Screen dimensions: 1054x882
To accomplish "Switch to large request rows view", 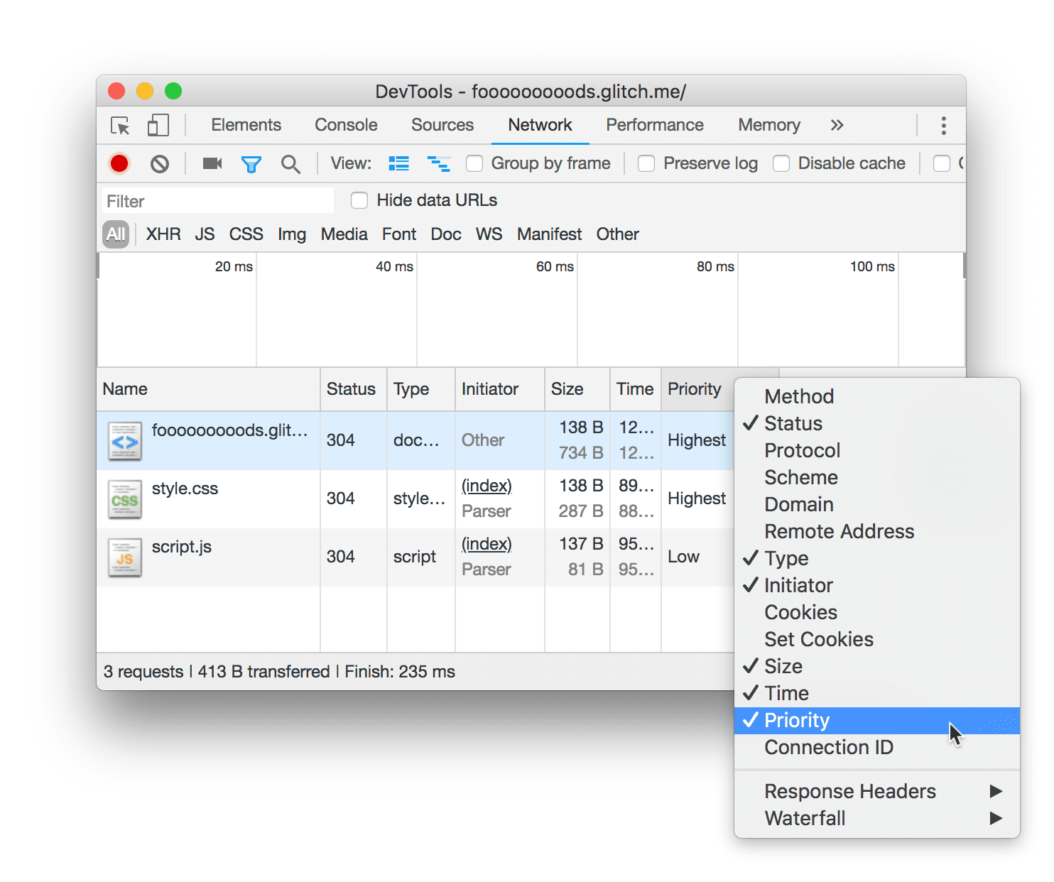I will point(398,163).
